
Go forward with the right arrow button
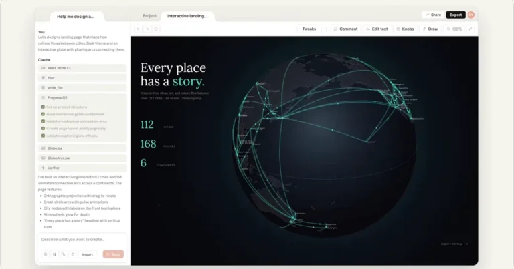click(x=147, y=29)
